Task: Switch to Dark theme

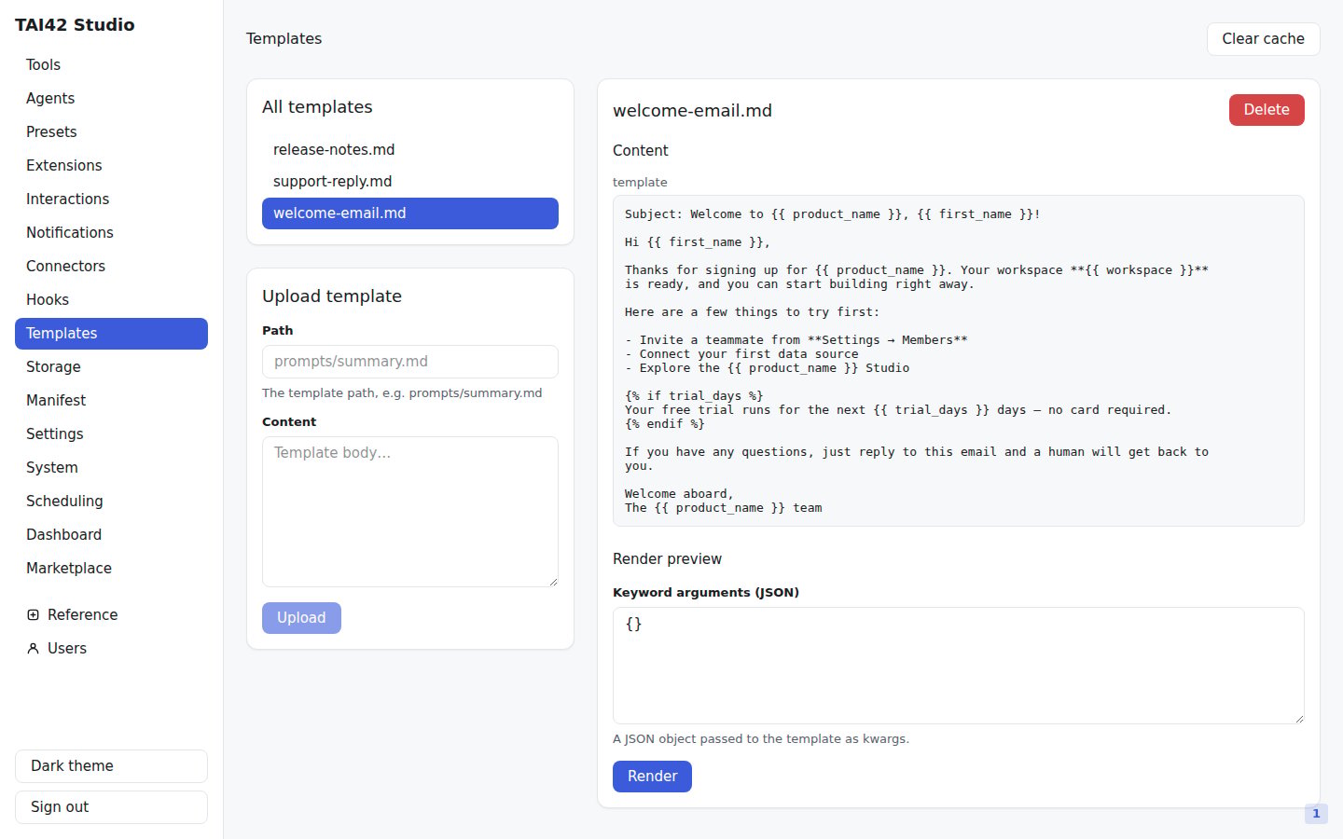Action: (x=111, y=766)
